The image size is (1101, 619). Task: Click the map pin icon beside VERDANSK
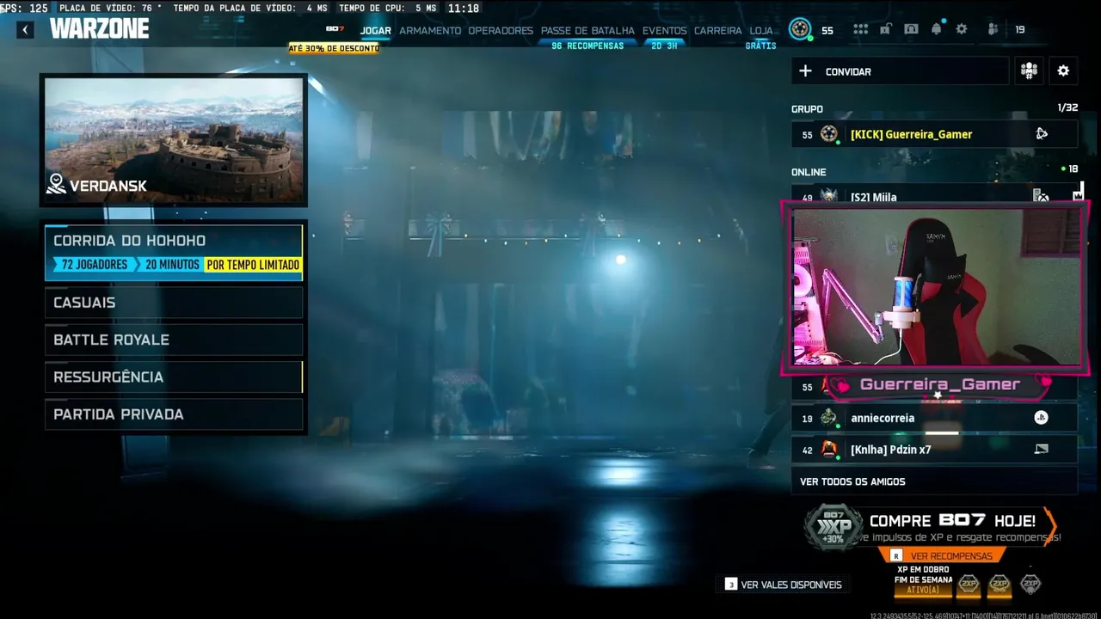(x=56, y=184)
